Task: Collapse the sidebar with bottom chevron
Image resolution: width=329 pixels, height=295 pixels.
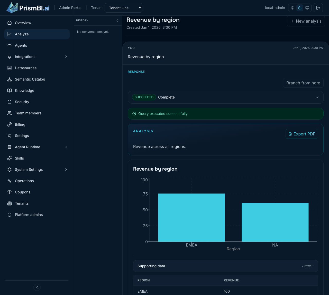Action: click(x=37, y=287)
